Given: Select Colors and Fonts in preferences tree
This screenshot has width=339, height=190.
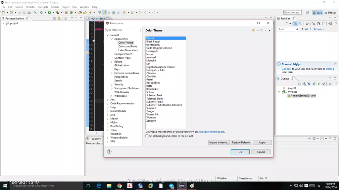Looking at the screenshot, I should coord(127,47).
